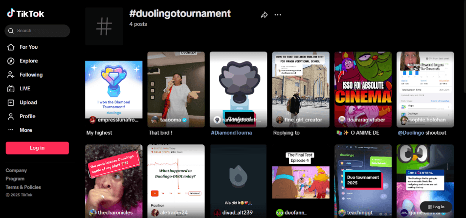Click the teachinggt avatar icon
Image resolution: width=466 pixels, height=218 pixels.
tap(342, 213)
